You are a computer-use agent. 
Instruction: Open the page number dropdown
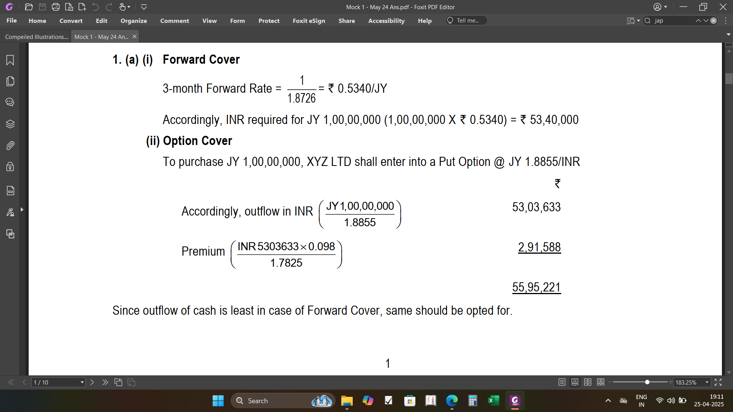coord(82,382)
